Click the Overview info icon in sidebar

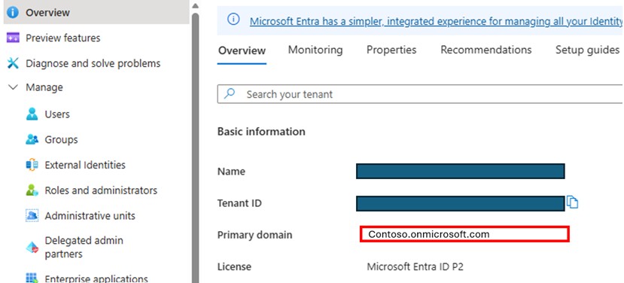[13, 12]
